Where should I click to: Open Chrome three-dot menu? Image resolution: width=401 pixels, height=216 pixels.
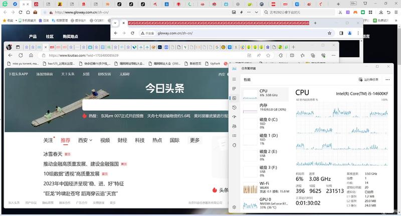[358, 33]
